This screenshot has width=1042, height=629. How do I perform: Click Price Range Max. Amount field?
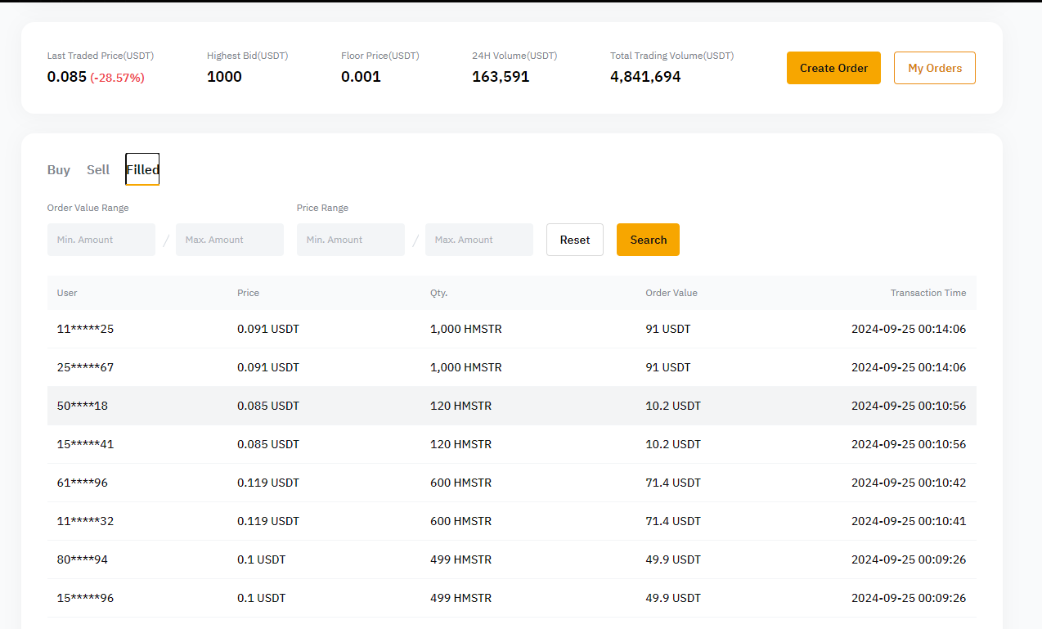(478, 240)
